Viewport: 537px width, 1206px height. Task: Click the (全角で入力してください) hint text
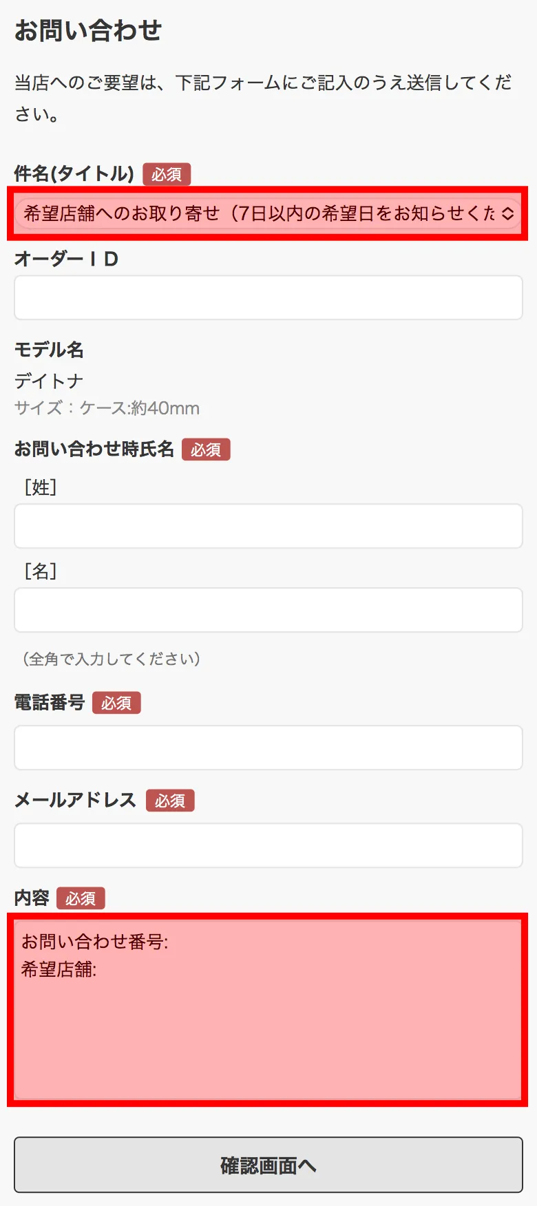(x=111, y=659)
